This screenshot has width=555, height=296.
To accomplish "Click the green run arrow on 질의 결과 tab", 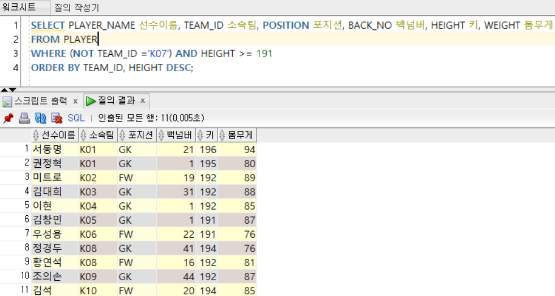I will [x=91, y=101].
